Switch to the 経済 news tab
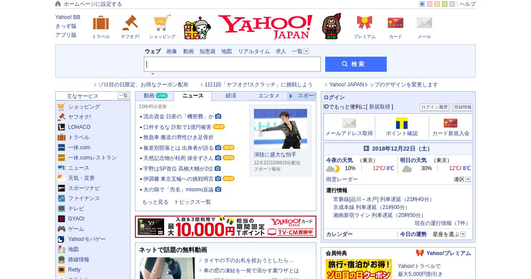Screen dimensions: 531x279 click(231, 96)
